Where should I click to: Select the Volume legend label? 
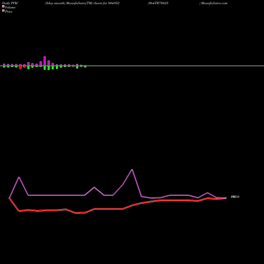10,7
